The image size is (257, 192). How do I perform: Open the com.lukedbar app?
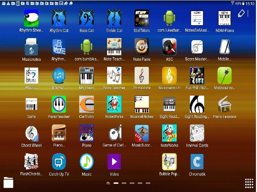click(x=169, y=18)
